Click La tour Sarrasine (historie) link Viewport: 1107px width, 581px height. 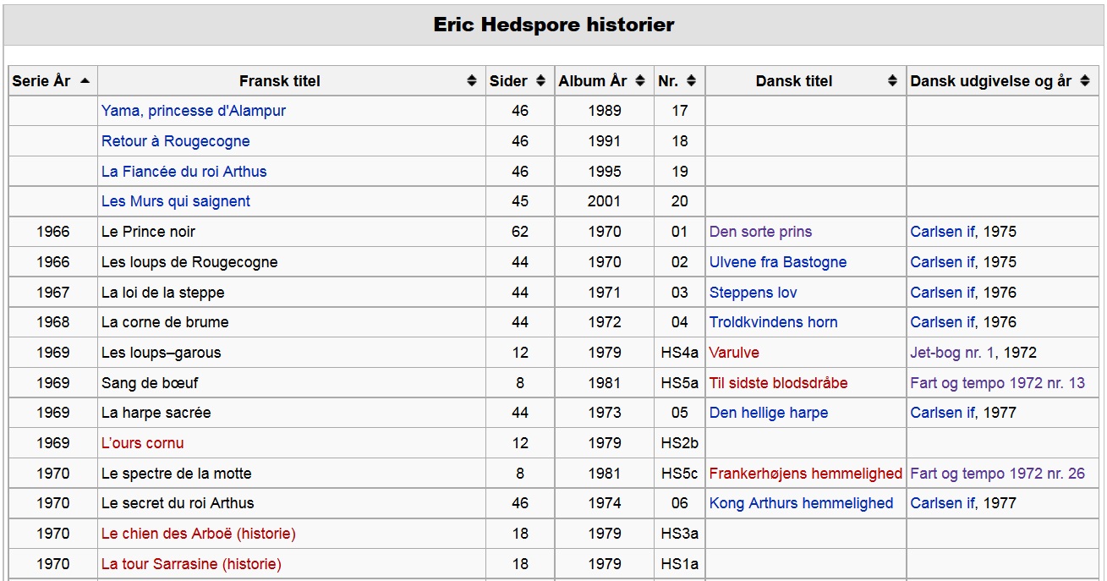point(191,564)
